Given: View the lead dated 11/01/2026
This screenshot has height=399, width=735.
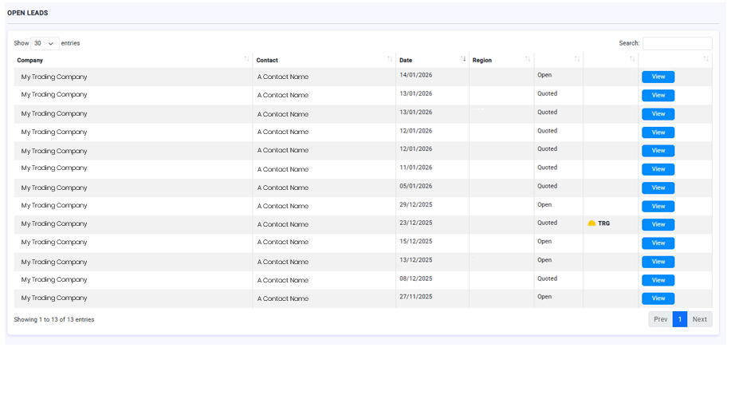Looking at the screenshot, I should click(x=658, y=169).
